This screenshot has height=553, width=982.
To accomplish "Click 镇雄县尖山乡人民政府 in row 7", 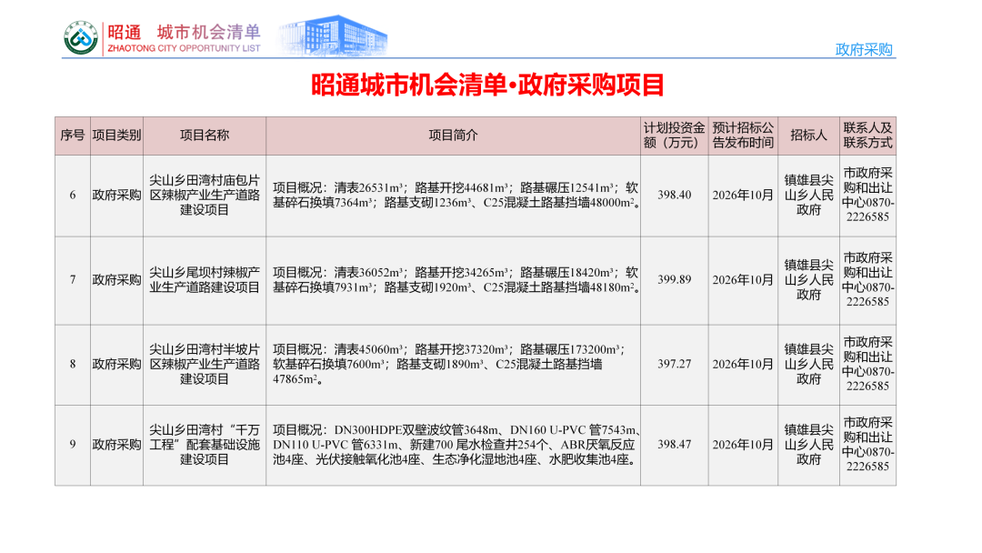I will [808, 280].
